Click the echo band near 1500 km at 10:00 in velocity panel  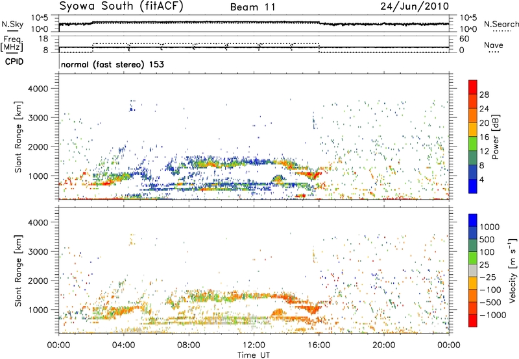click(221, 295)
